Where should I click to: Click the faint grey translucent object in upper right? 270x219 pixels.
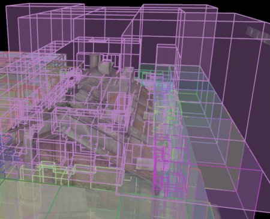258,34
